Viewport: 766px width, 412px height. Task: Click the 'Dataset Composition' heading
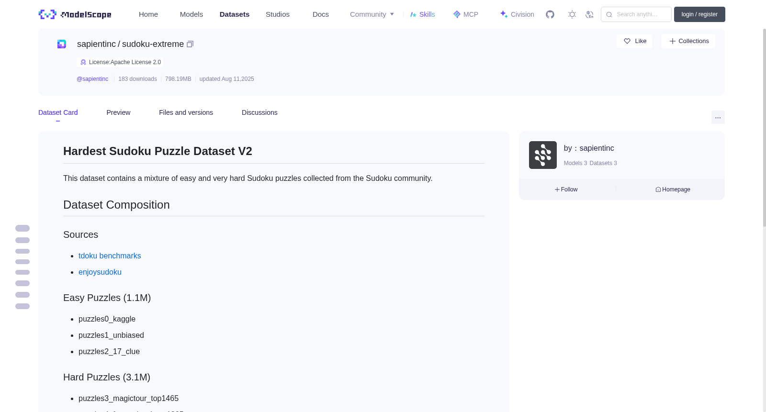[x=116, y=205]
